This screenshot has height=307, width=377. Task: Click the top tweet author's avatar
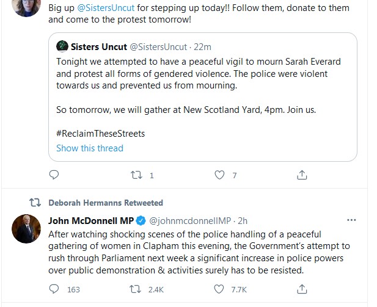click(x=26, y=6)
